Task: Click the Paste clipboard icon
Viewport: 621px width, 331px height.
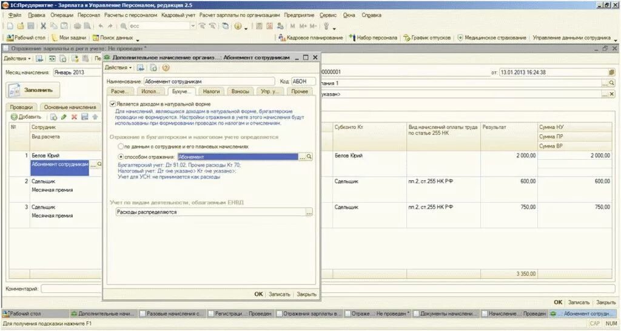Action: click(64, 26)
